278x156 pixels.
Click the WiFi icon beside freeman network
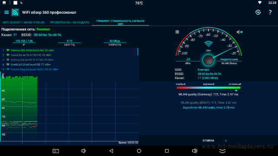(8, 50)
